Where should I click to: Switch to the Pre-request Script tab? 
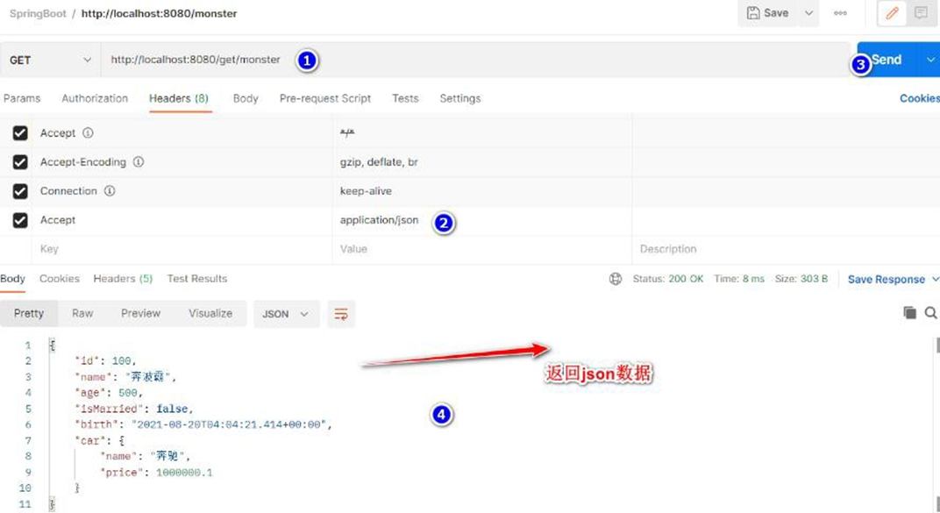point(324,98)
